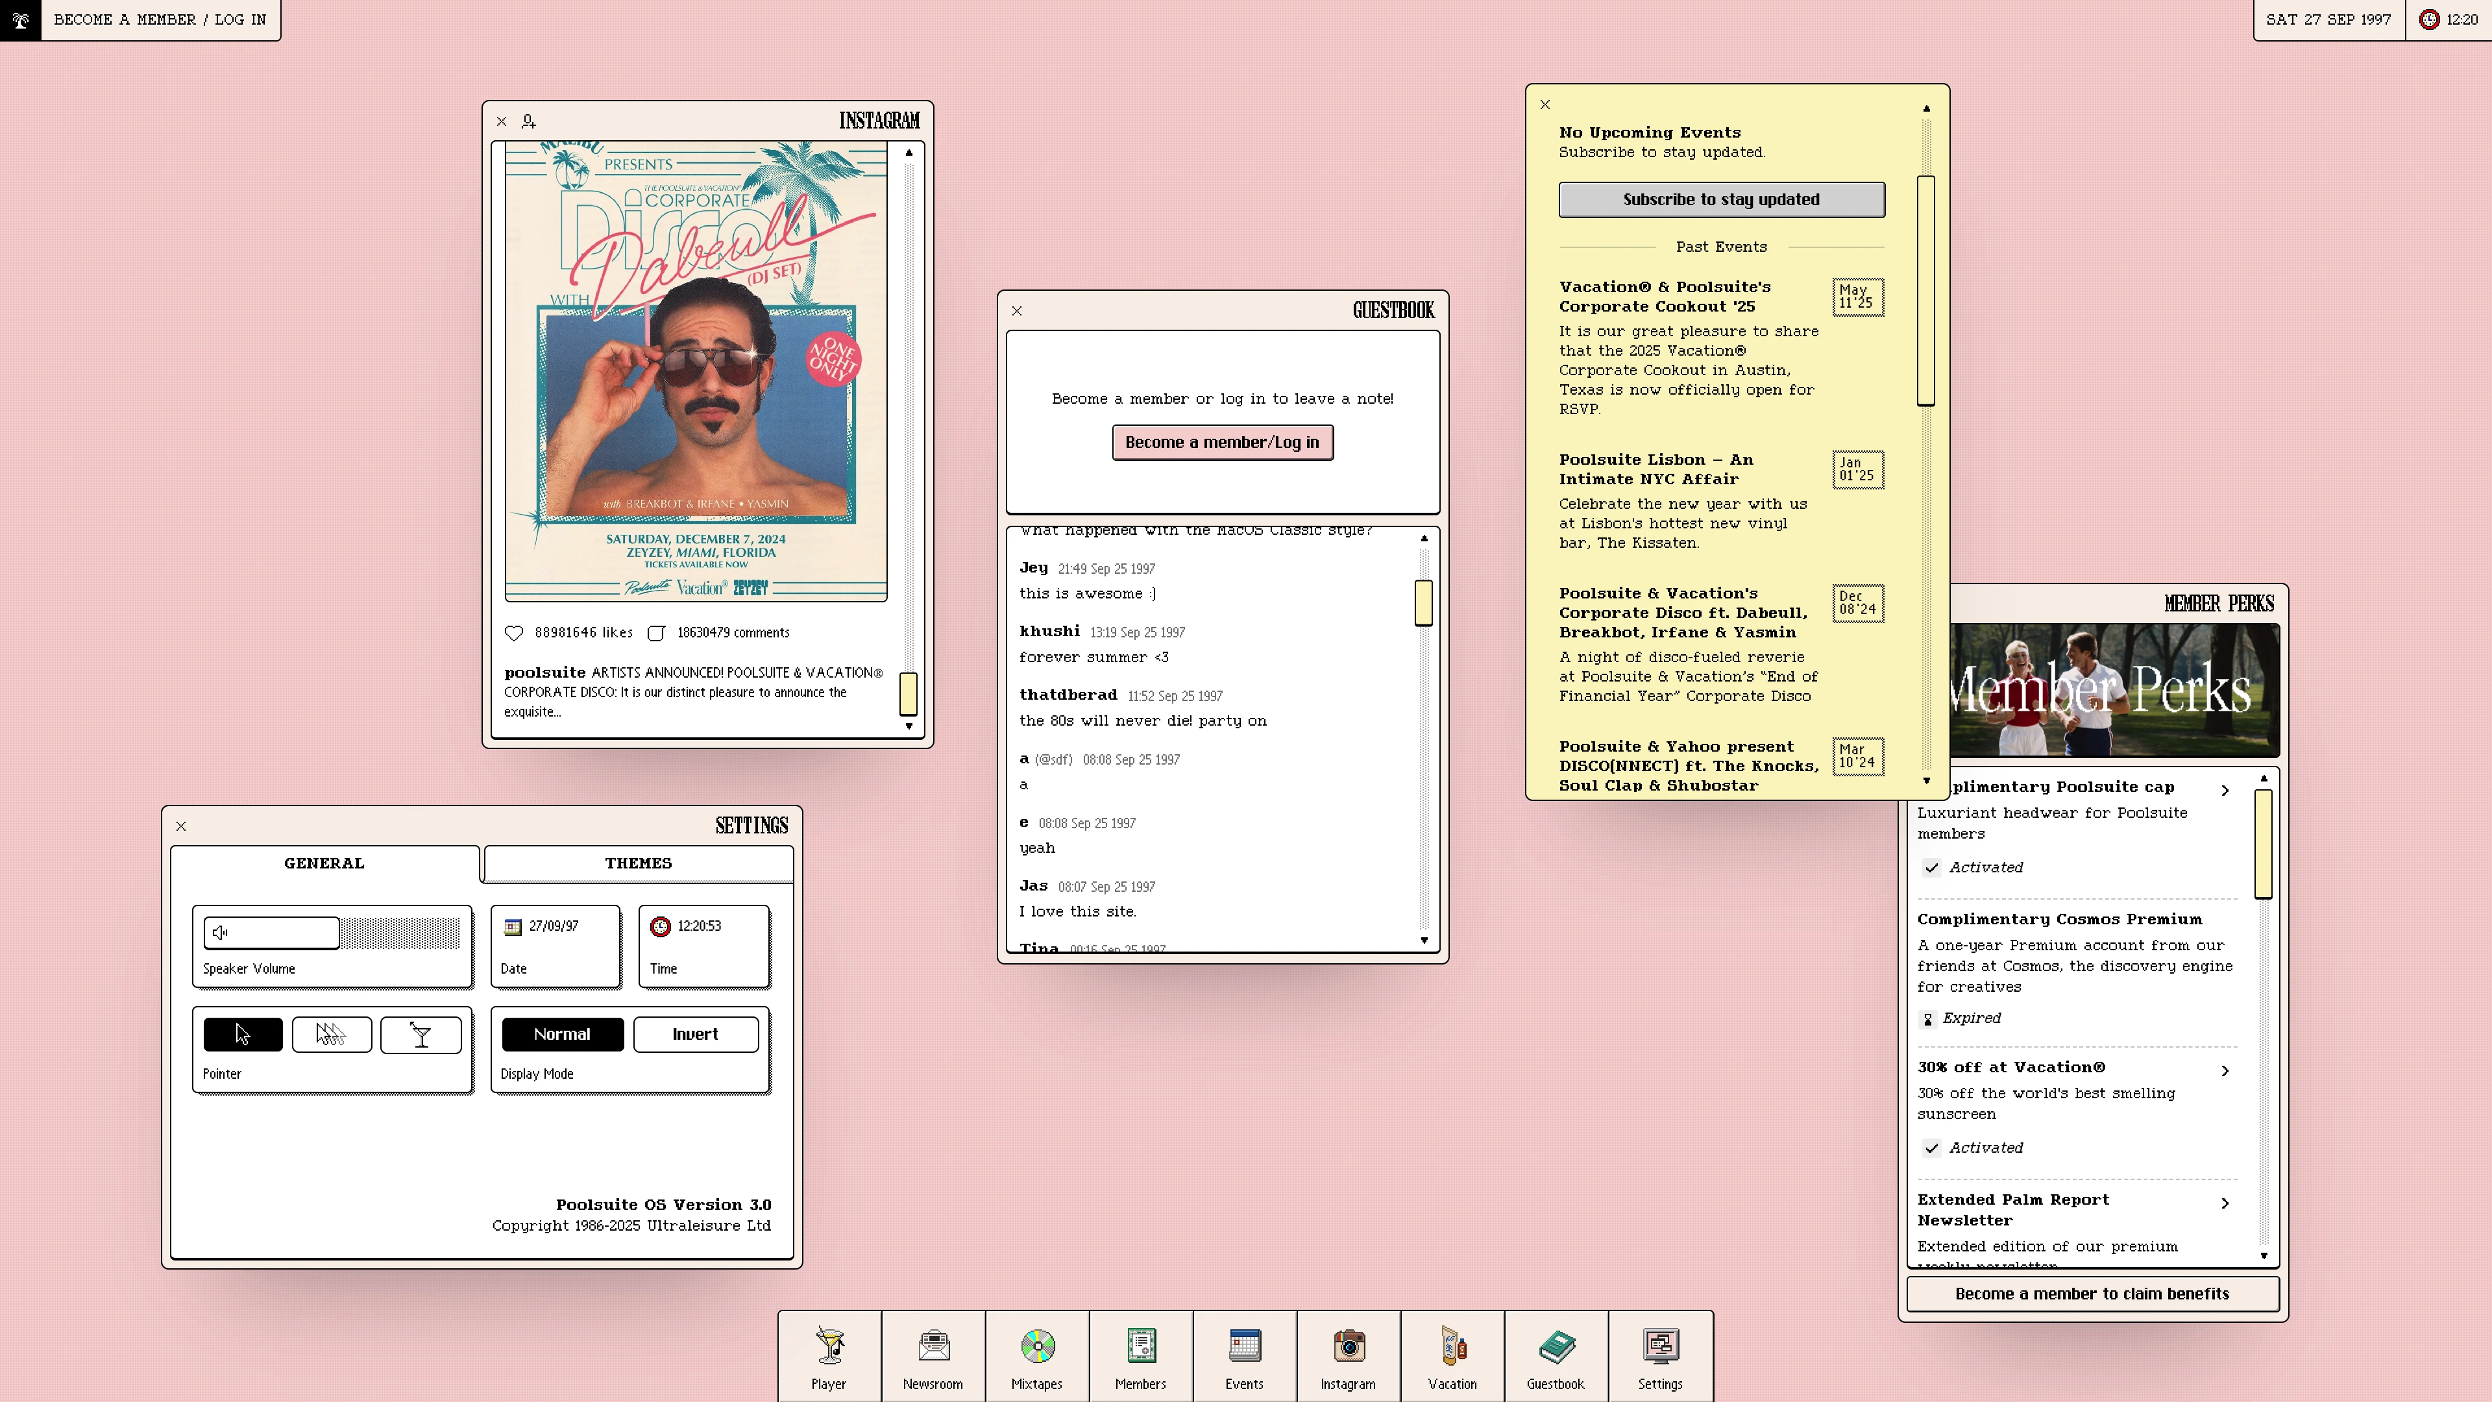Expand Extended Palm Report Newsletter
Screen dimensions: 2492x1402
2225,1203
